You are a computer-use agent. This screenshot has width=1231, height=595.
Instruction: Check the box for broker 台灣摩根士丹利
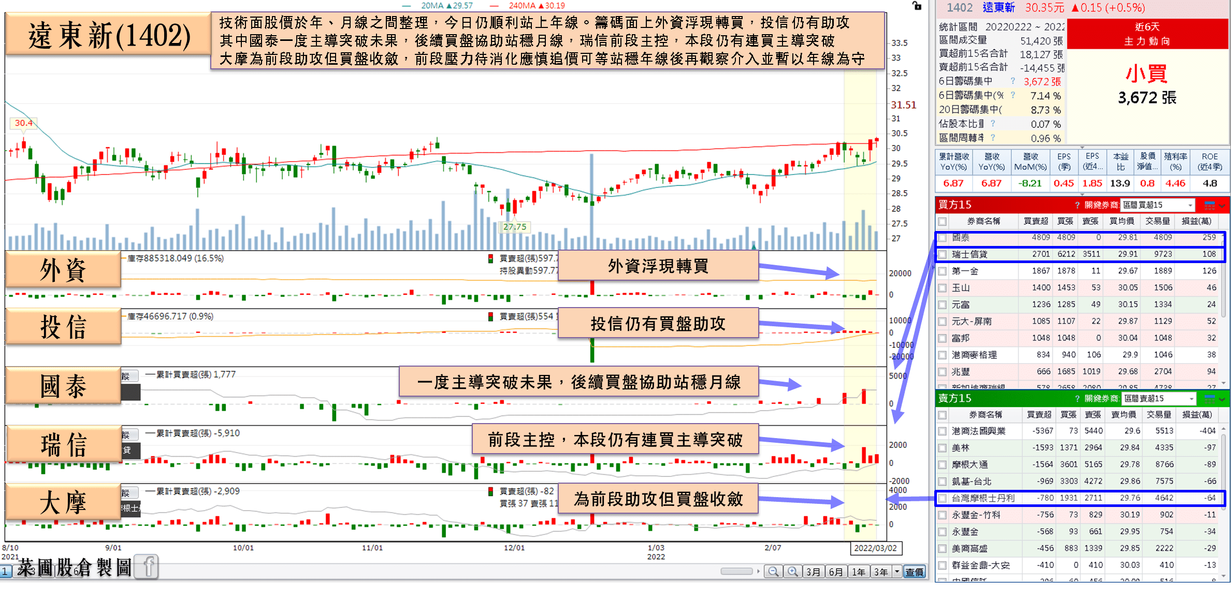pos(943,498)
